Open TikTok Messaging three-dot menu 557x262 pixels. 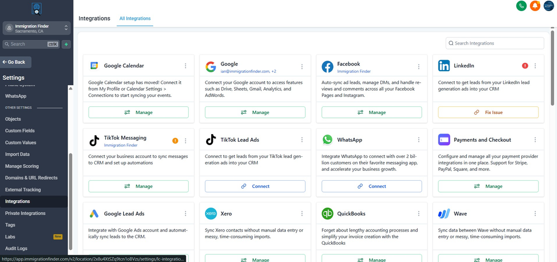185,141
